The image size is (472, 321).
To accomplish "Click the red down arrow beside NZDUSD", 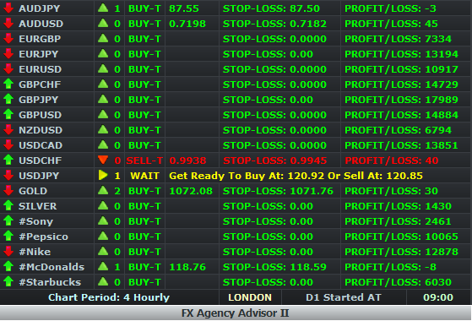I will pos(8,130).
